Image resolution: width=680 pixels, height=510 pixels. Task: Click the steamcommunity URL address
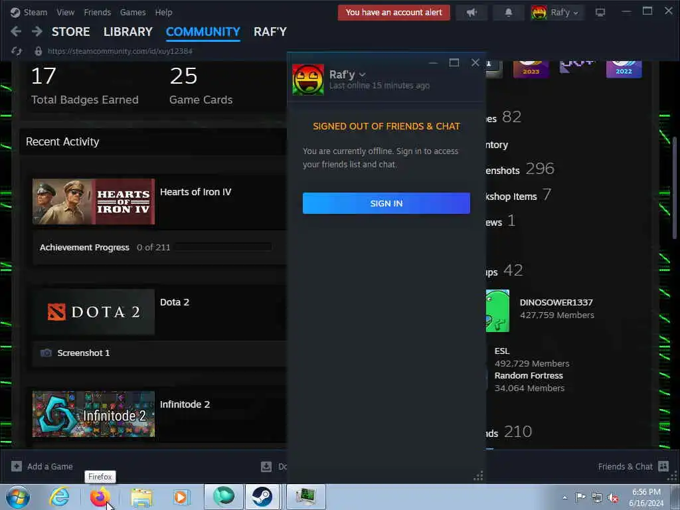pos(120,51)
